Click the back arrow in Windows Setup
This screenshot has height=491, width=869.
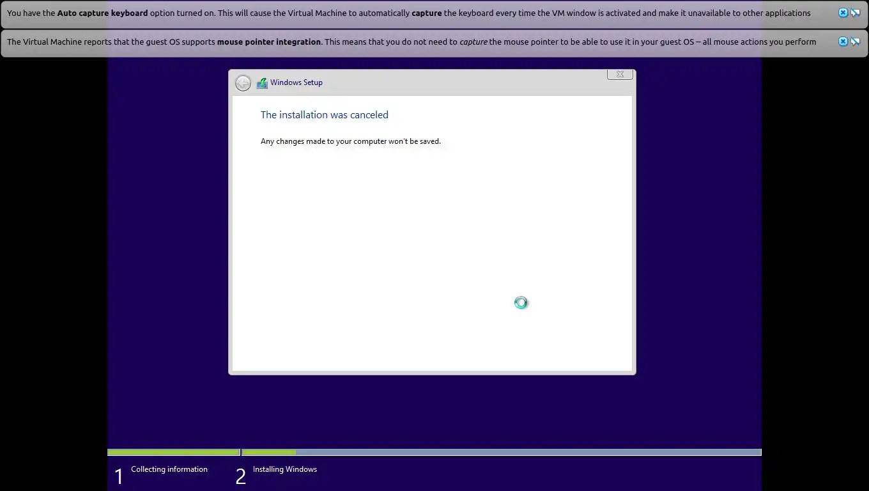(x=243, y=83)
